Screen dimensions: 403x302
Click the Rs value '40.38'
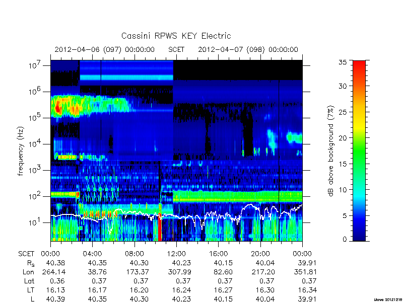(55, 263)
